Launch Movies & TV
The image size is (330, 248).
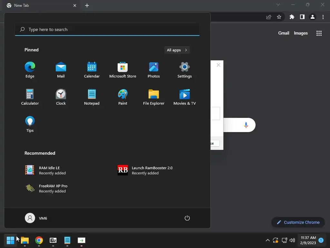pyautogui.click(x=185, y=97)
